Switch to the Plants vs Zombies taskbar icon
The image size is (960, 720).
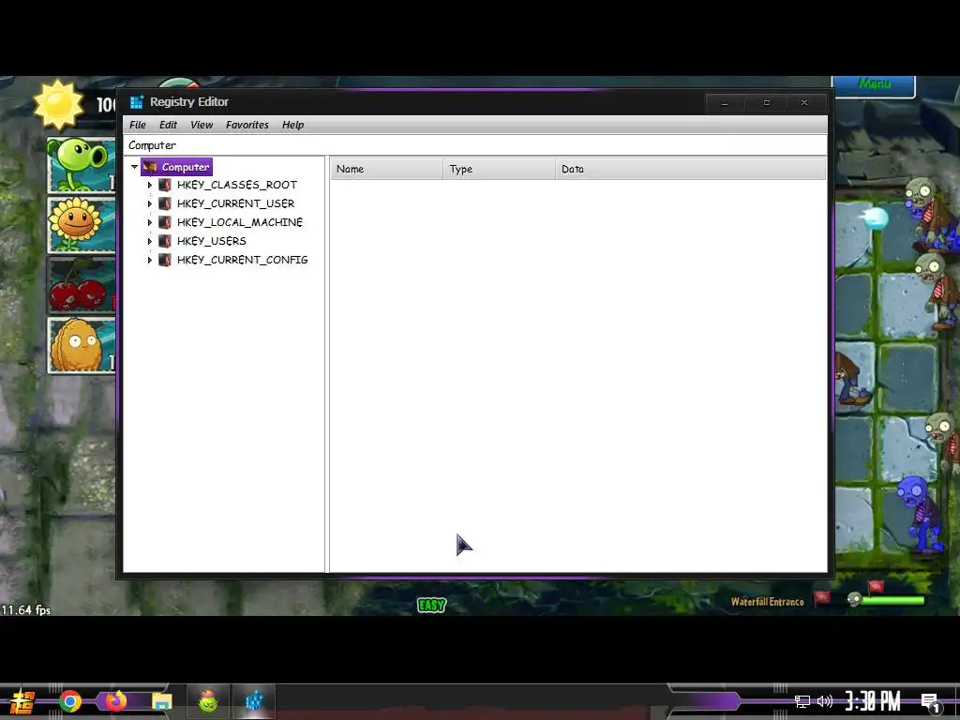tap(208, 701)
